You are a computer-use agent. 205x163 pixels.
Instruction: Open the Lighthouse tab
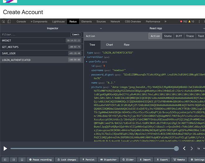point(58,21)
